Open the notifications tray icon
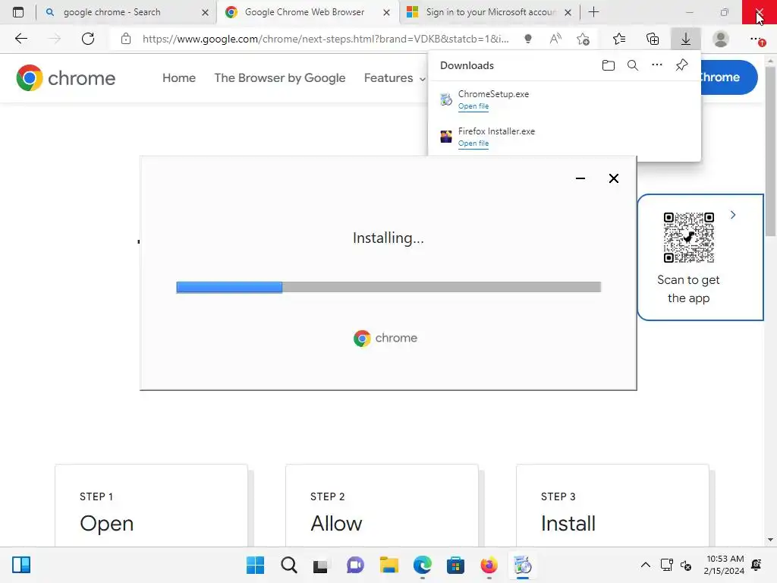 [757, 565]
